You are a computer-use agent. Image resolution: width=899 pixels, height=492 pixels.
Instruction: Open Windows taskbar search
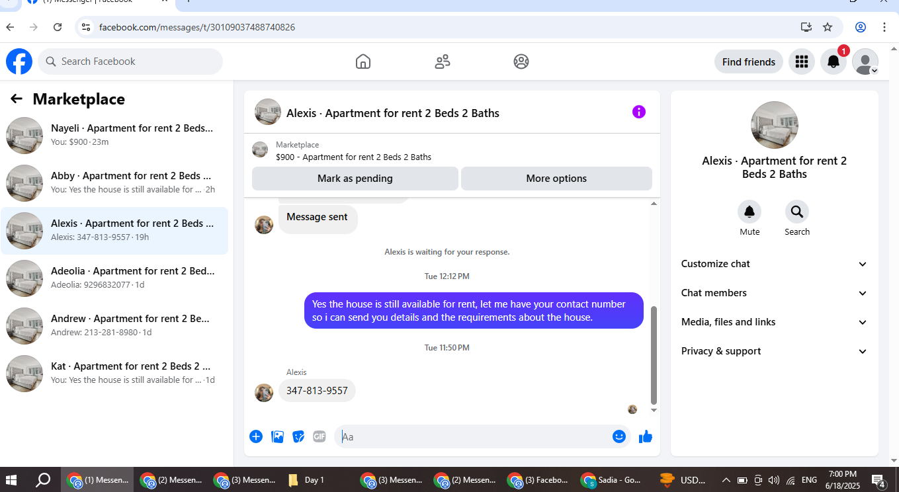42,480
